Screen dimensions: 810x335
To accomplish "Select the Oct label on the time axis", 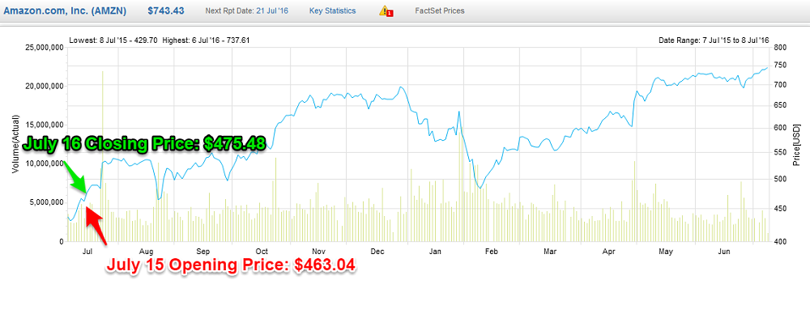I will 262,252.
